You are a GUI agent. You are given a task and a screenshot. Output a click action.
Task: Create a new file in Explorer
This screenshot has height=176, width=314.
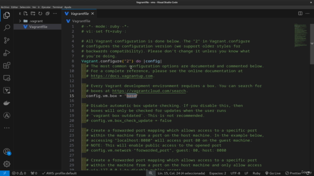[26, 14]
